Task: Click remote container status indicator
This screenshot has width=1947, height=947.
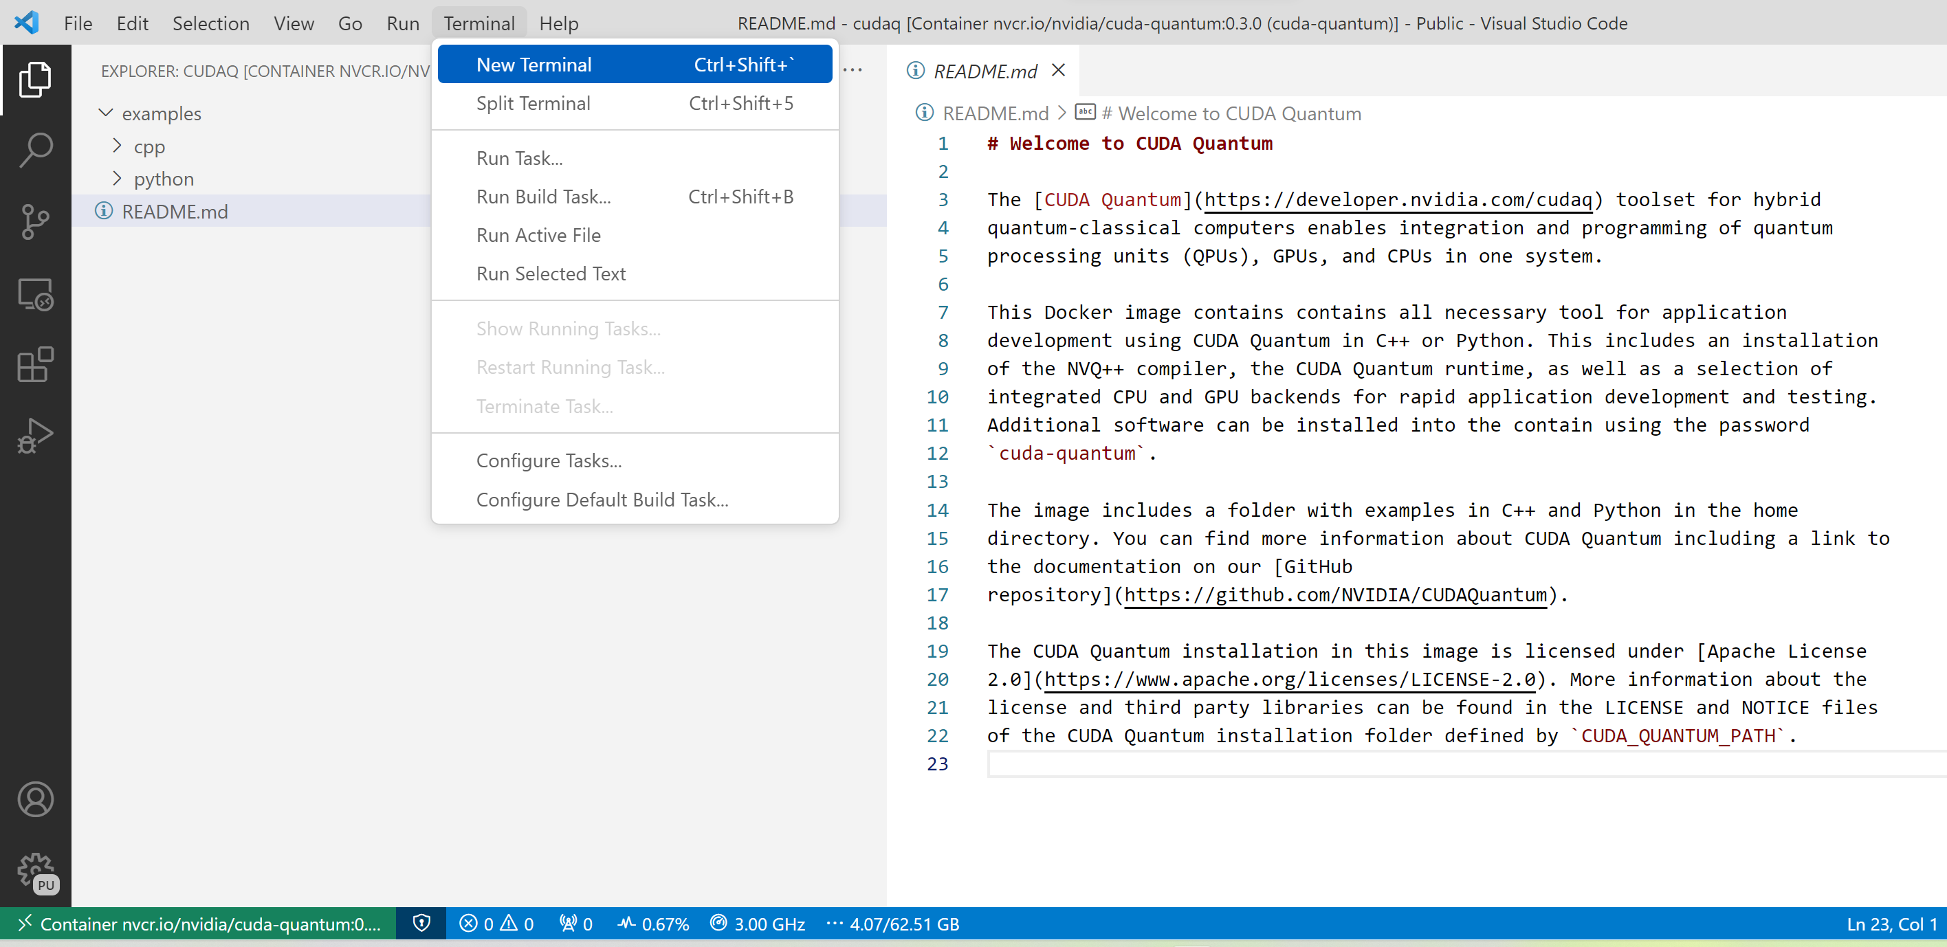Action: pyautogui.click(x=198, y=924)
